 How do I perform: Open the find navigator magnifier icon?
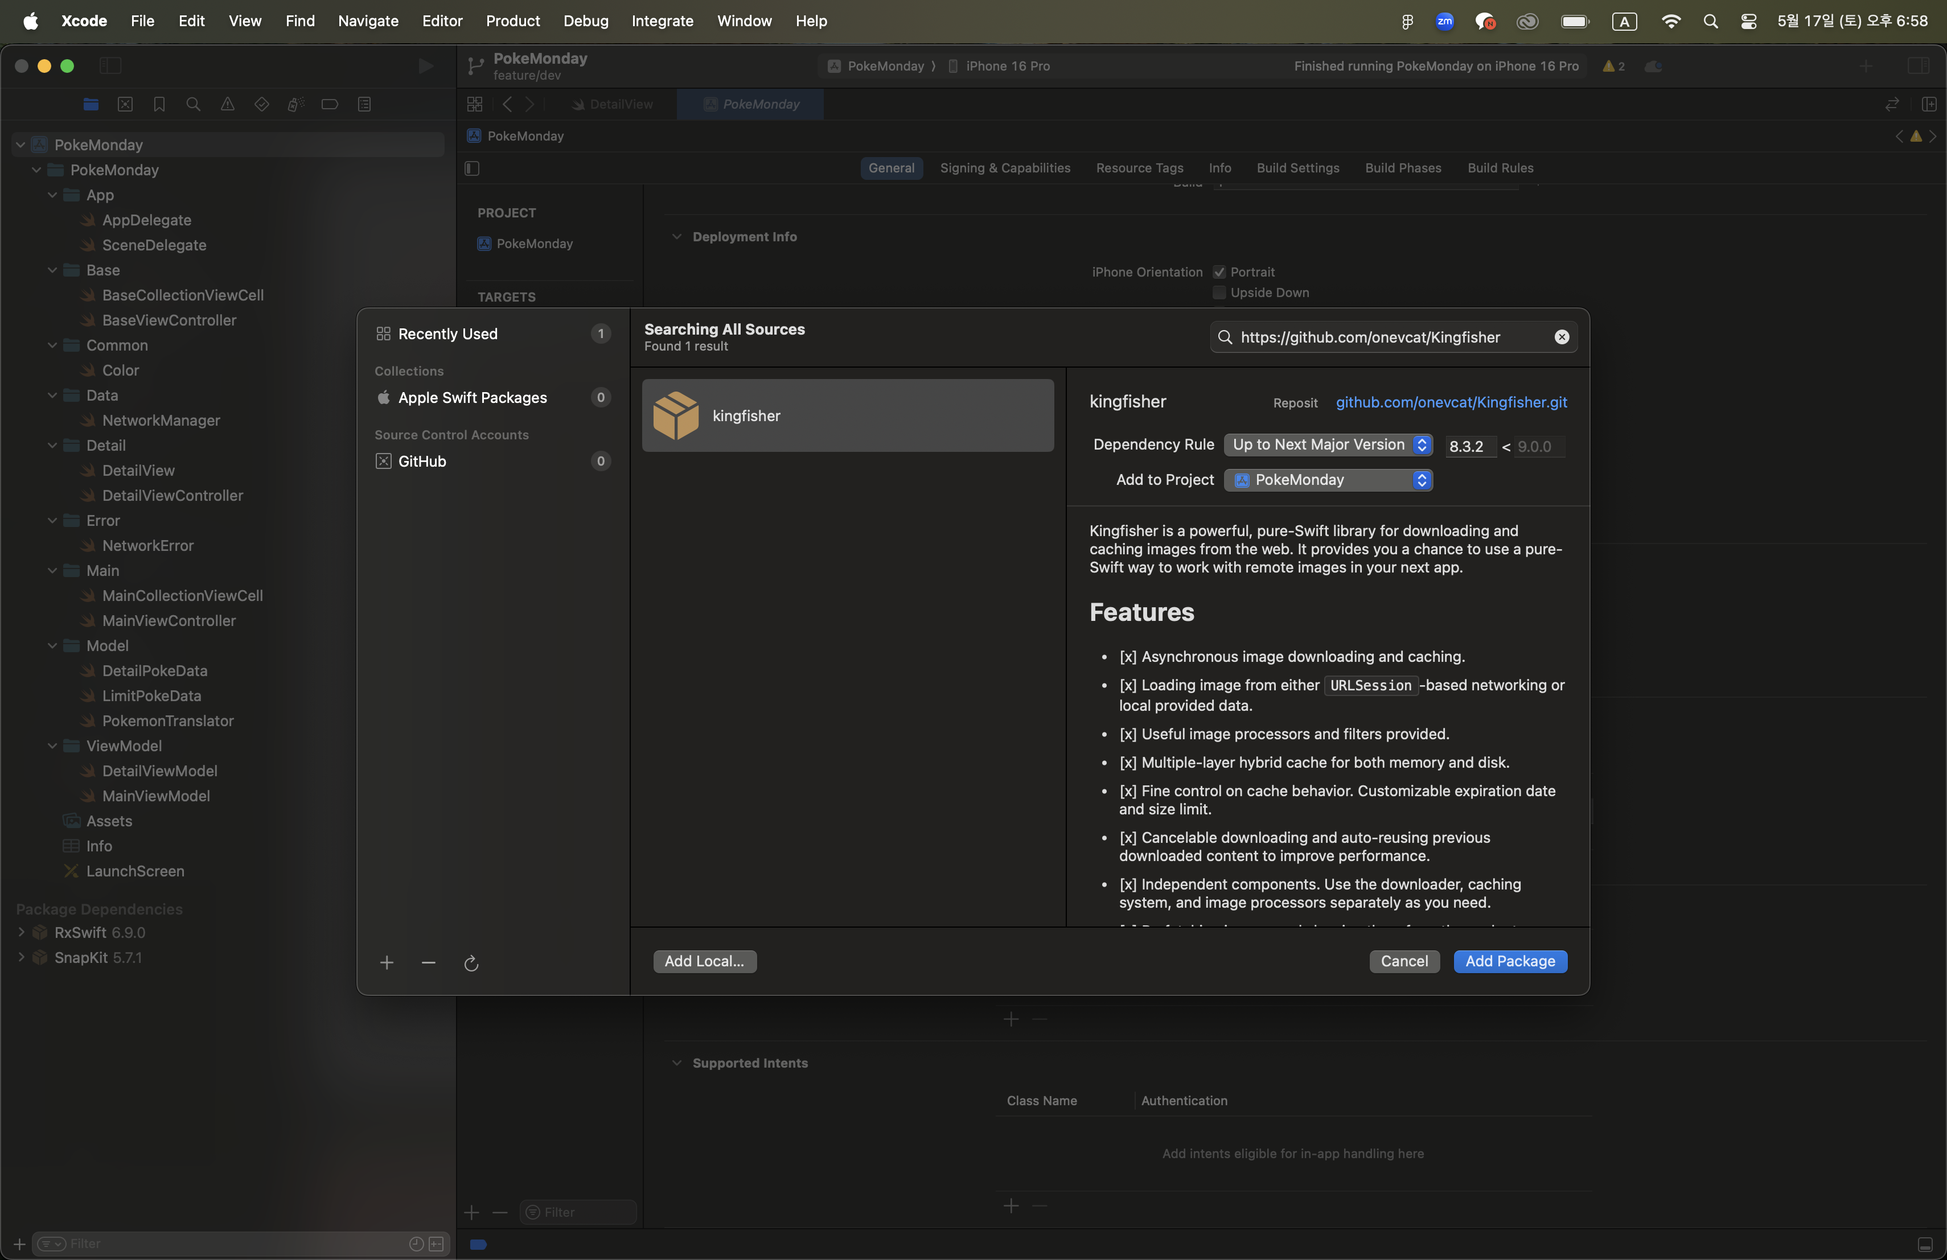(193, 104)
